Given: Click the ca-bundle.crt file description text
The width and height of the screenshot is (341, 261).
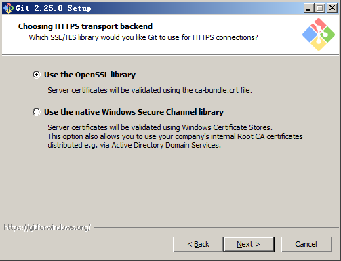Looking at the screenshot, I should coord(150,90).
